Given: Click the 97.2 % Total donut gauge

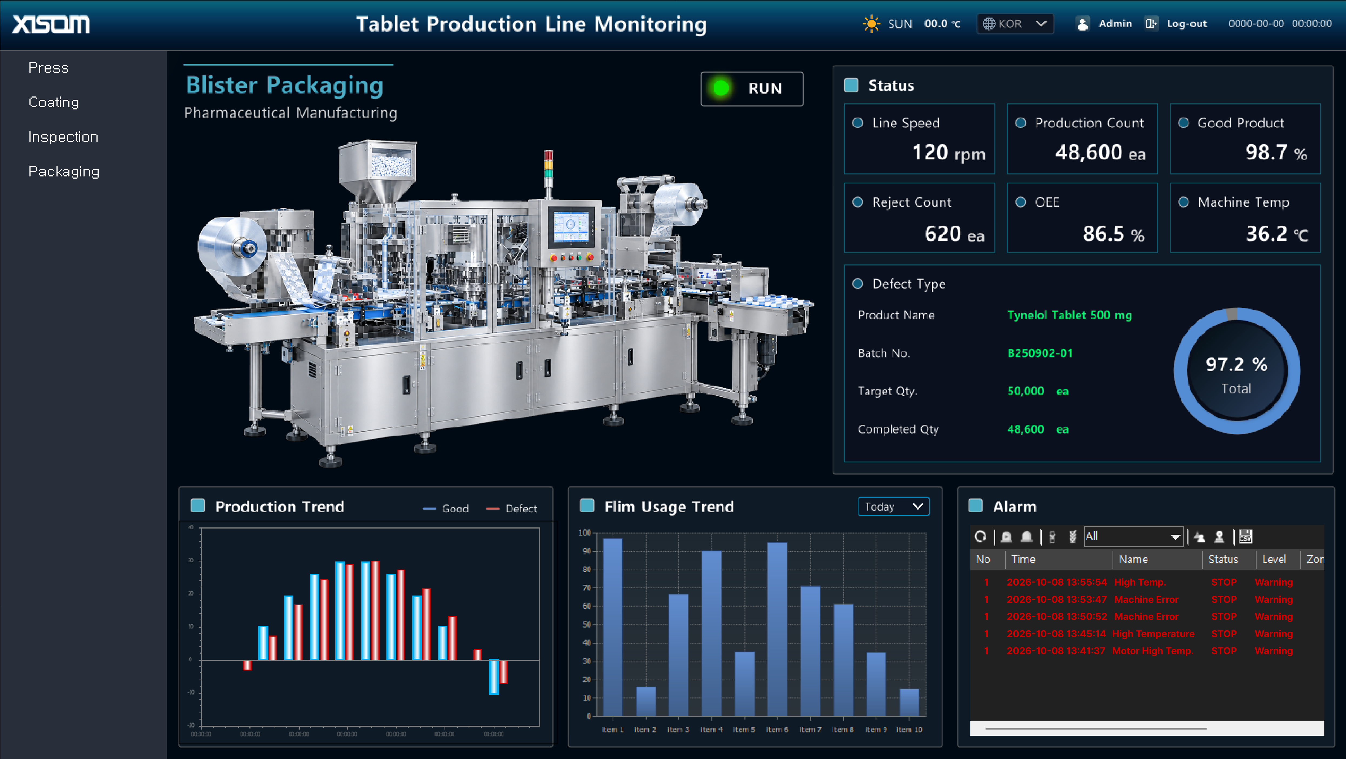Looking at the screenshot, I should 1237,371.
